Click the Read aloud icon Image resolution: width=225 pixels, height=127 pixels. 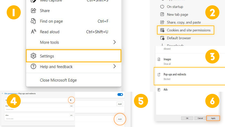[33, 31]
